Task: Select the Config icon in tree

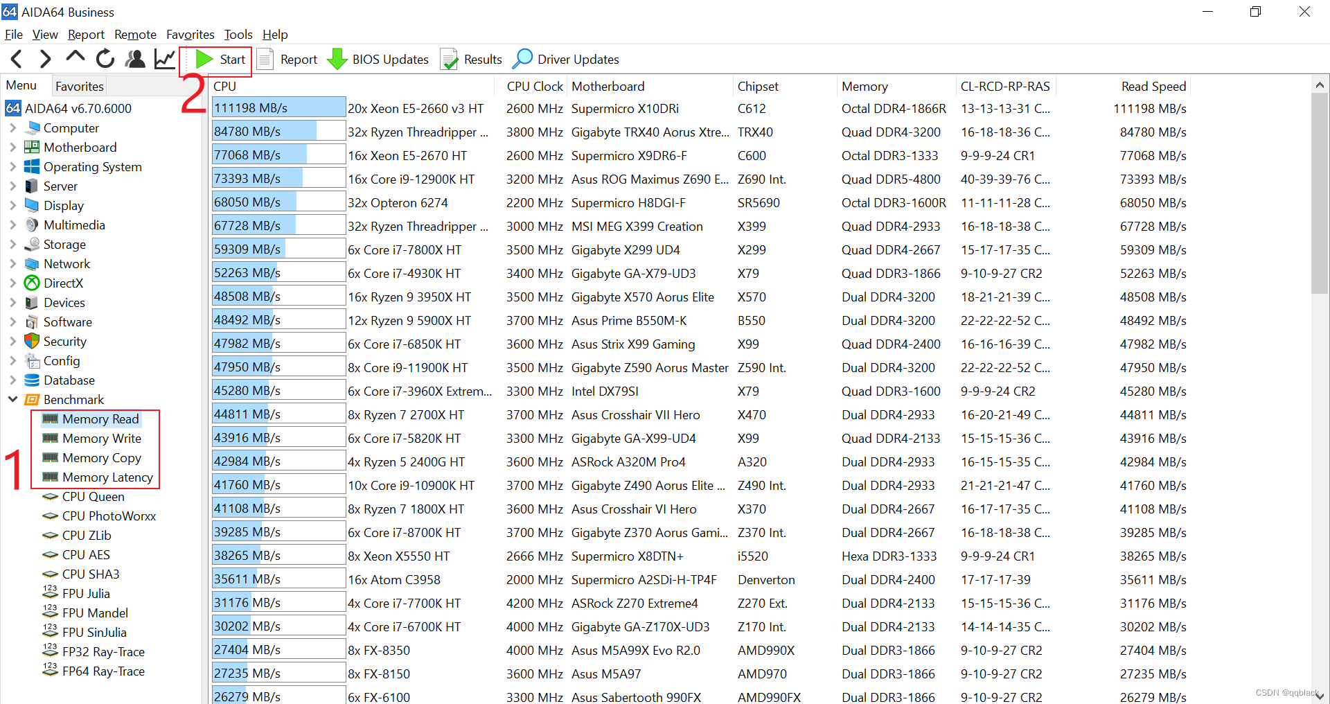Action: point(32,361)
